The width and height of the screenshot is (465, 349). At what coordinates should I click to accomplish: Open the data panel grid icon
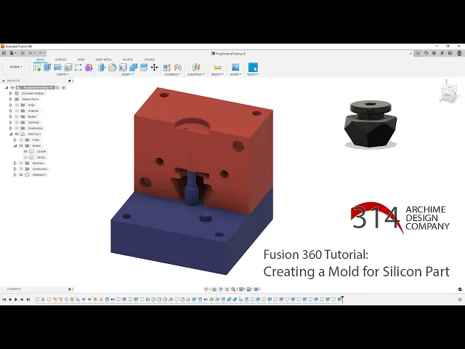[x=4, y=53]
